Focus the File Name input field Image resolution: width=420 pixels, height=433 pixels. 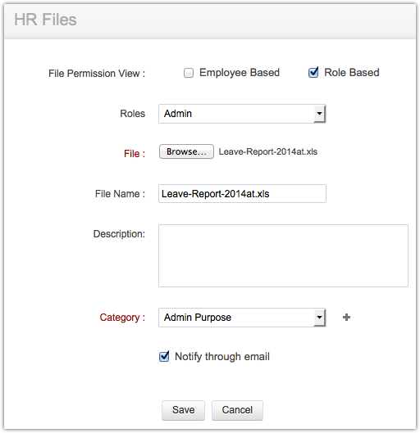tap(242, 193)
